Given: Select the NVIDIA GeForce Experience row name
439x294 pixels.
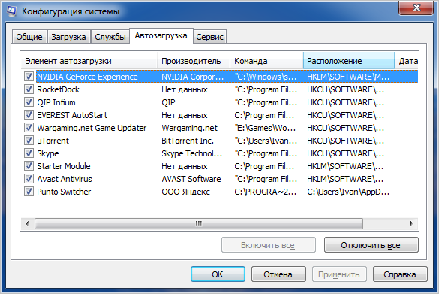Looking at the screenshot, I should pyautogui.click(x=87, y=77).
